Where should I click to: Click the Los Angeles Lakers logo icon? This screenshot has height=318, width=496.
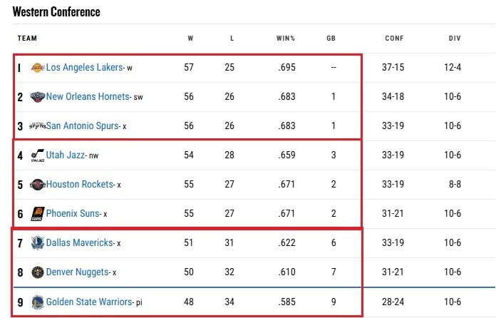pos(38,68)
